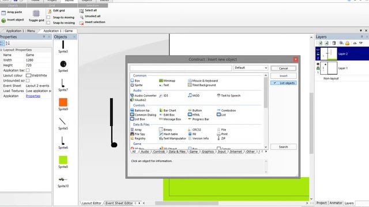369x207 pixels.
Task: Enable Snap-to resizing checkbox
Action: click(x=48, y=23)
